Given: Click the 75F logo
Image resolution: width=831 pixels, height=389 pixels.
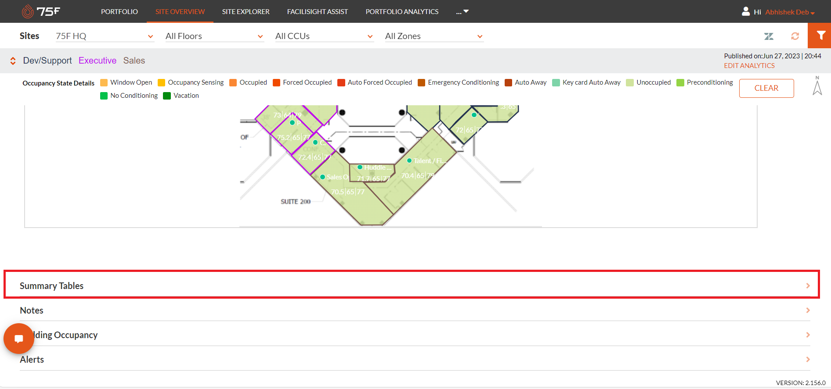Looking at the screenshot, I should [x=41, y=11].
